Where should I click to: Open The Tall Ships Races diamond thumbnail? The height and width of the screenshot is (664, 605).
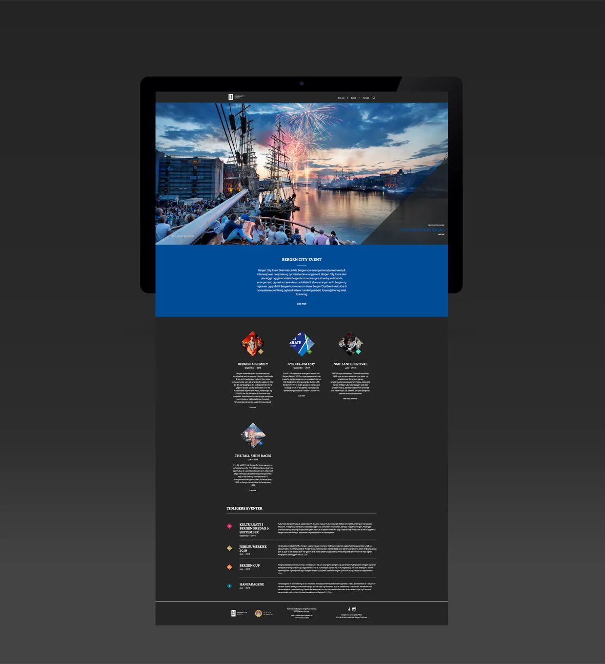(253, 435)
